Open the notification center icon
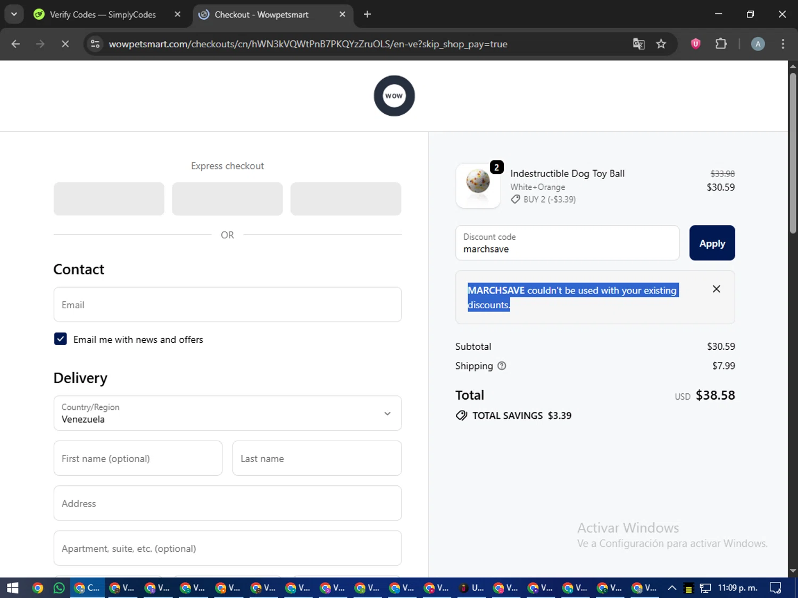 tap(775, 588)
